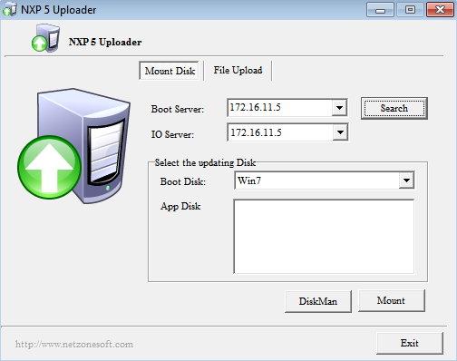Click the 'App Disk' label
This screenshot has height=361, width=457.
(180, 207)
